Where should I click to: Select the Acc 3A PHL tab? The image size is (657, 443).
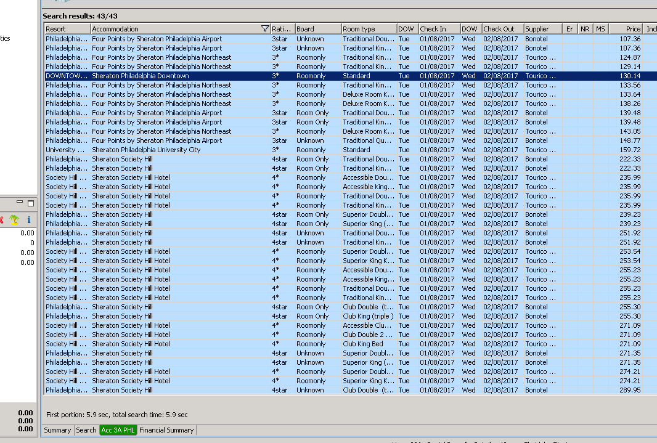118,430
